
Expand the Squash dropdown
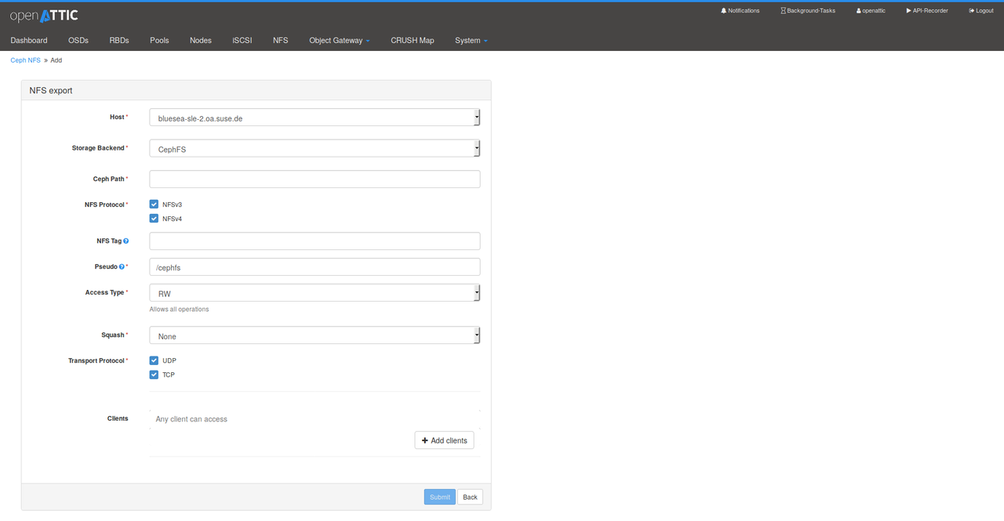314,335
